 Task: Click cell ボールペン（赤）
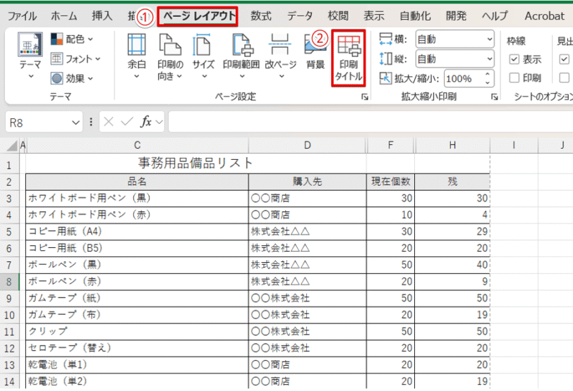137,282
